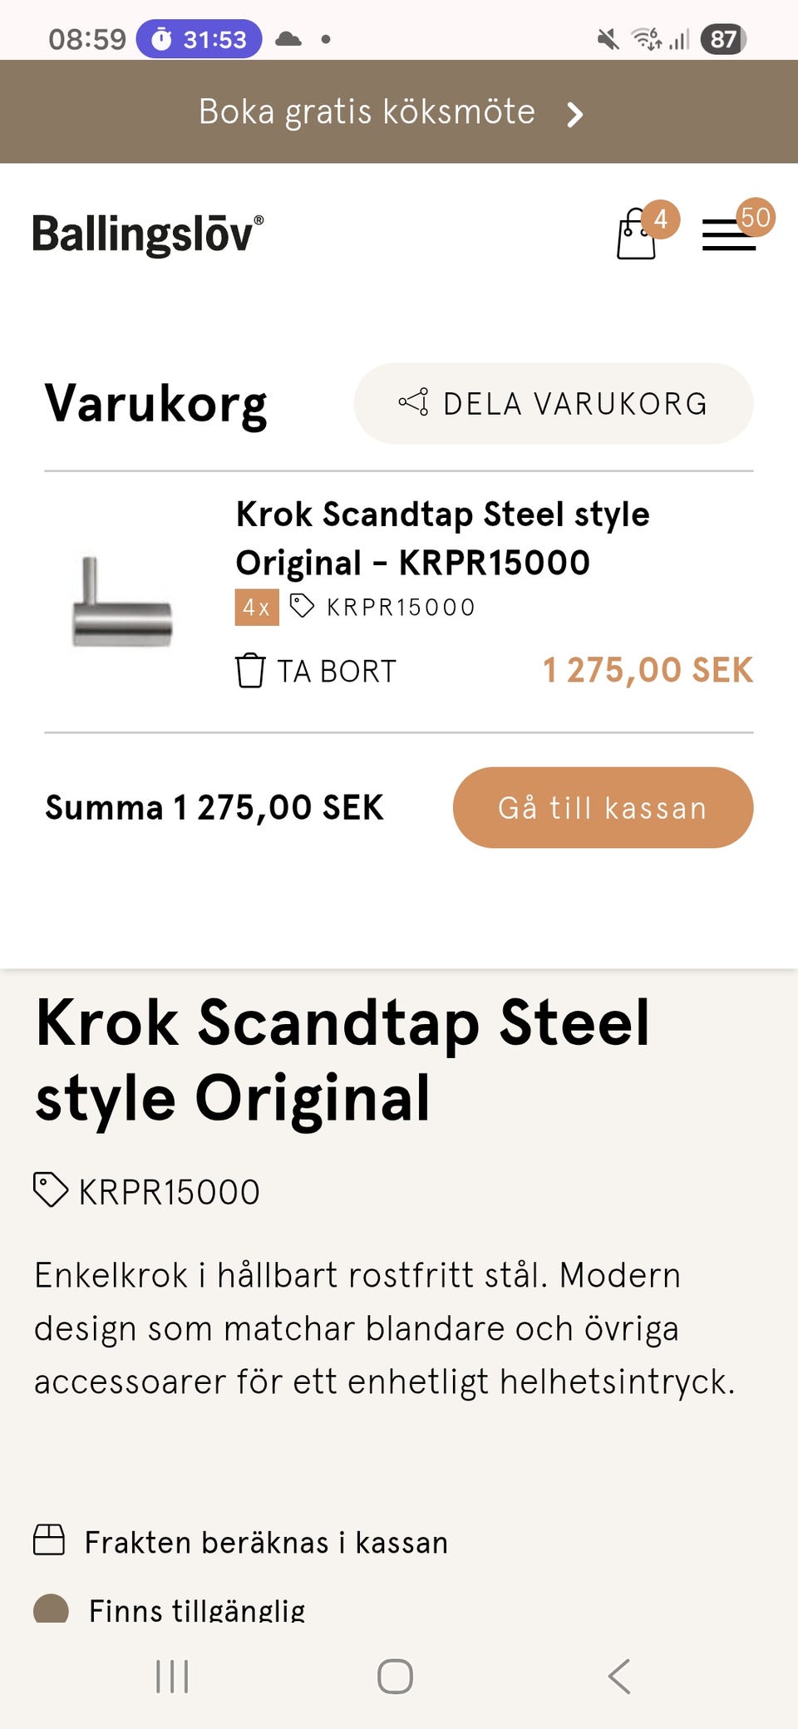Open Android recent apps button
798x1729 pixels.
pyautogui.click(x=172, y=1676)
